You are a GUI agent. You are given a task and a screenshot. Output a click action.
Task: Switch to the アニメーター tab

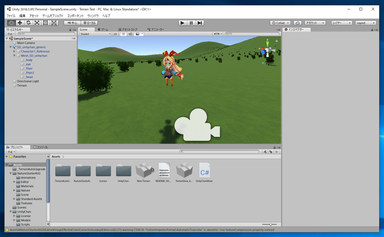[x=155, y=29]
